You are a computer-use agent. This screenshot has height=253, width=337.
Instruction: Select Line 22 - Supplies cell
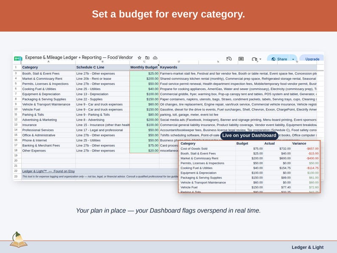(103, 99)
